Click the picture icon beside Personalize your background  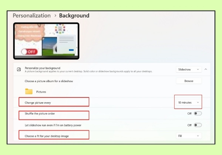pyautogui.click(x=19, y=69)
